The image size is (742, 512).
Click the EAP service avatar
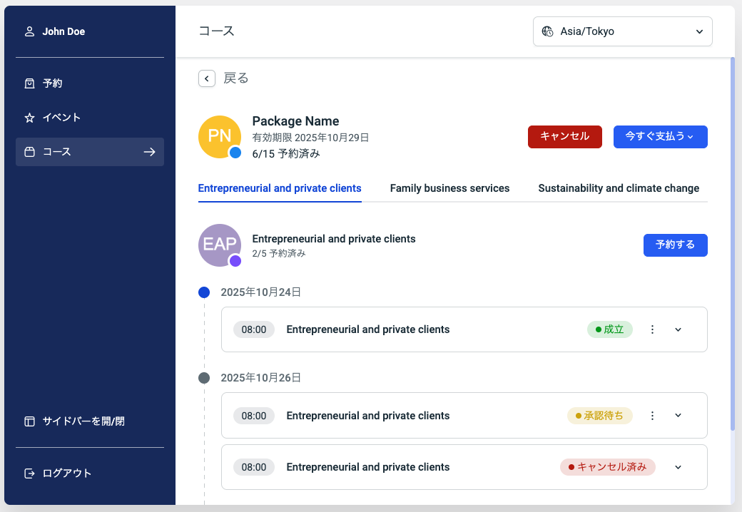(219, 245)
